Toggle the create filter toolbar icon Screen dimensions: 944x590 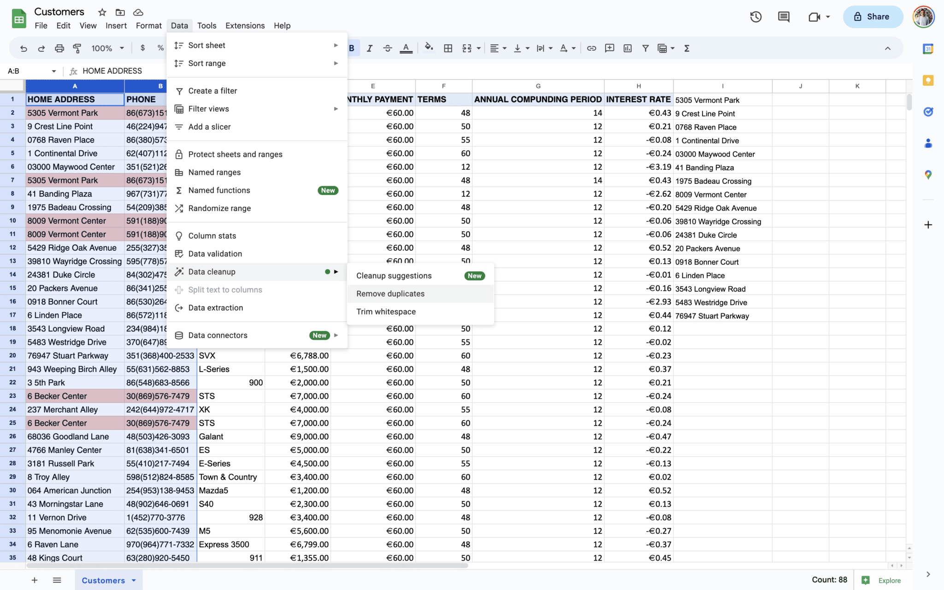click(645, 48)
